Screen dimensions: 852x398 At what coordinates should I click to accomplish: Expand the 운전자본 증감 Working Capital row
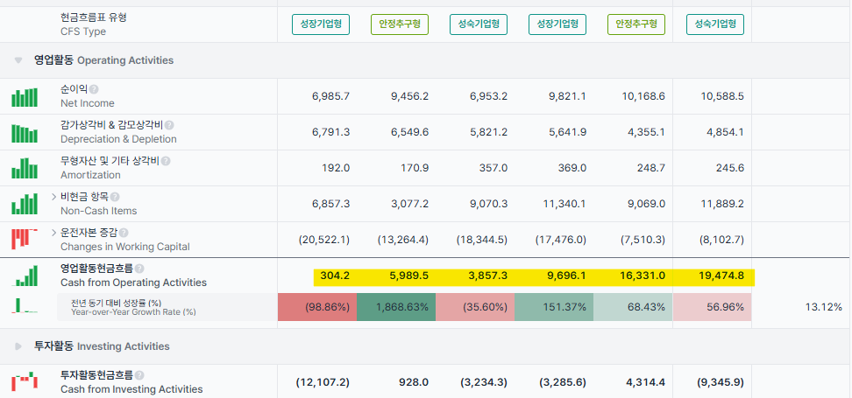pyautogui.click(x=53, y=233)
